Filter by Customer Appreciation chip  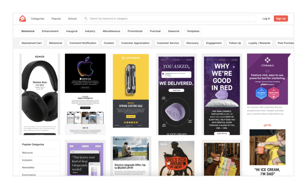pos(135,43)
